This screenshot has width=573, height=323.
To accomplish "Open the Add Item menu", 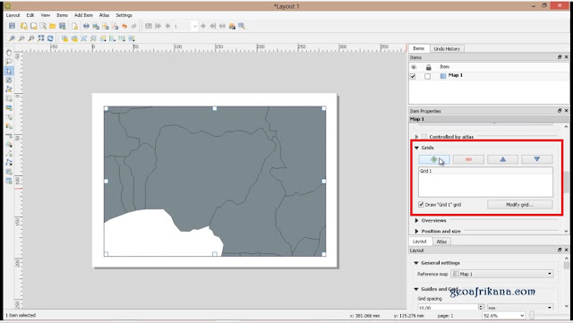I will [x=83, y=15].
